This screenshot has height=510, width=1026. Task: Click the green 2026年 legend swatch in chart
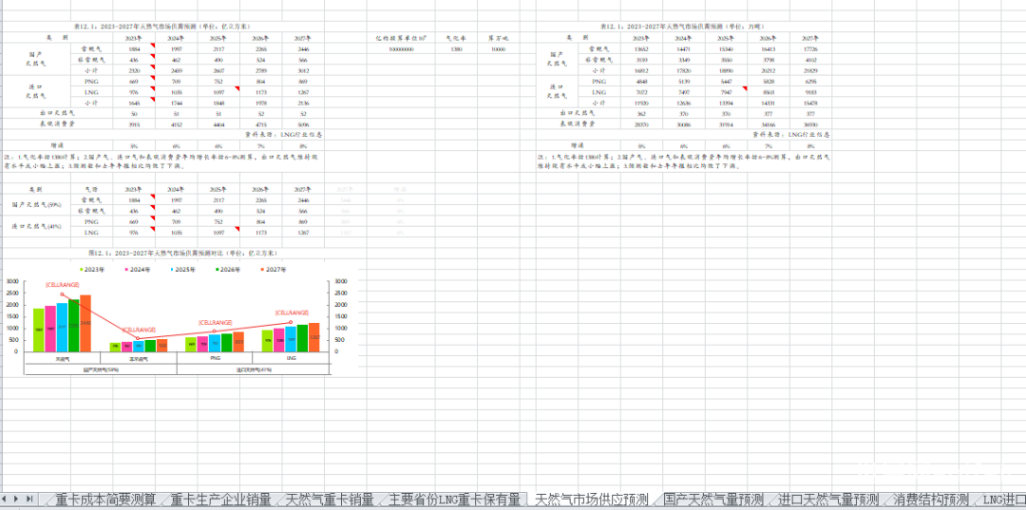point(218,270)
